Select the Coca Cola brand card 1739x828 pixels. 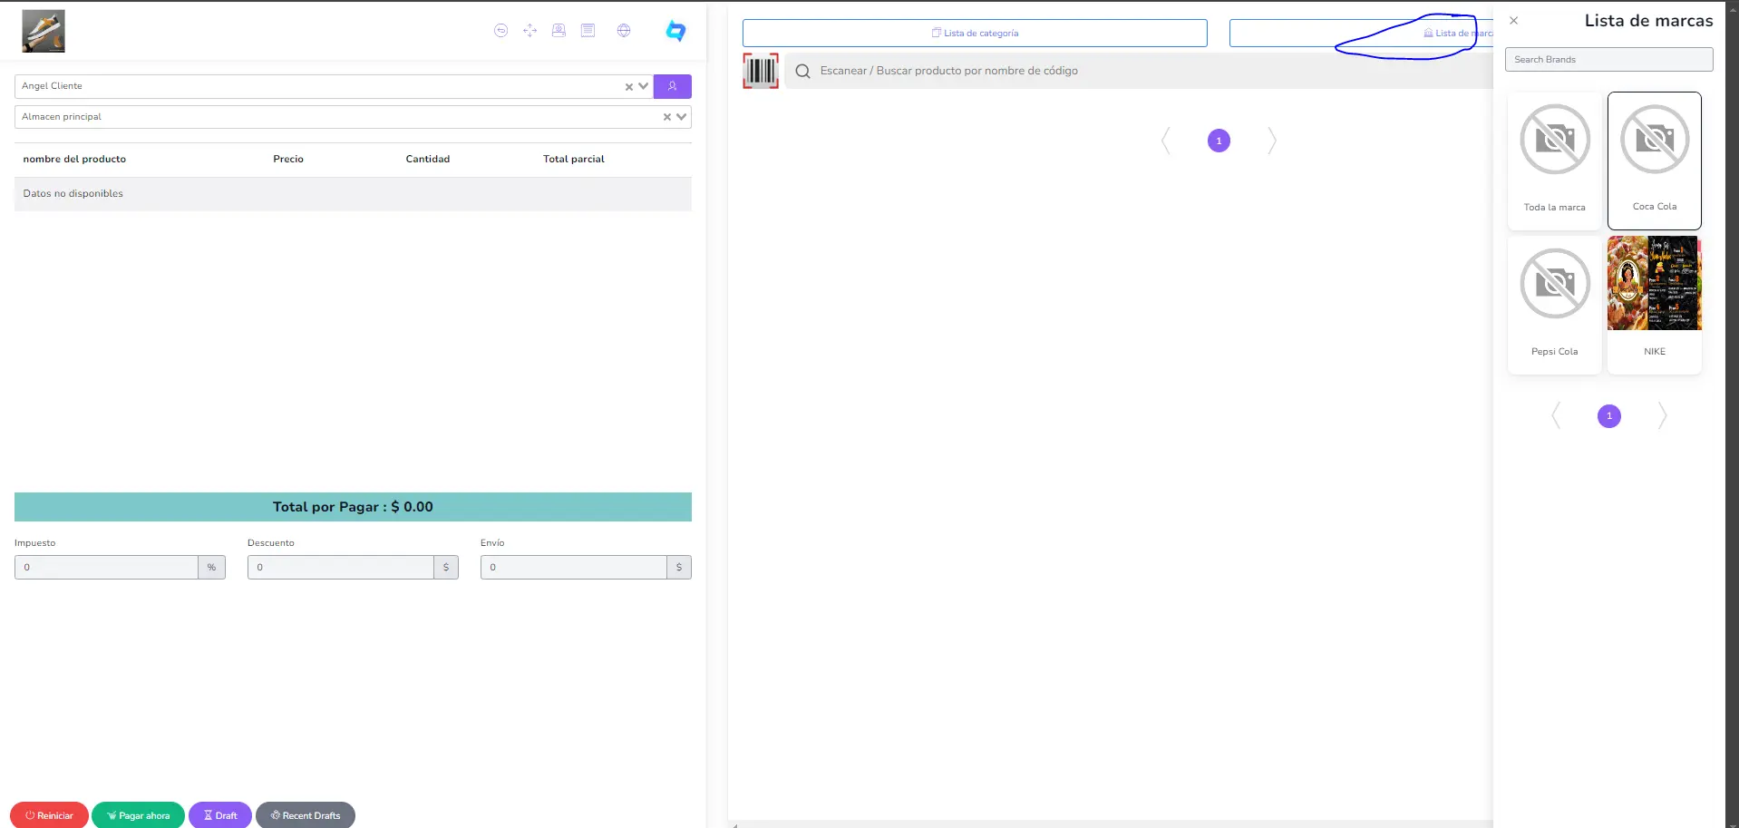click(1654, 161)
